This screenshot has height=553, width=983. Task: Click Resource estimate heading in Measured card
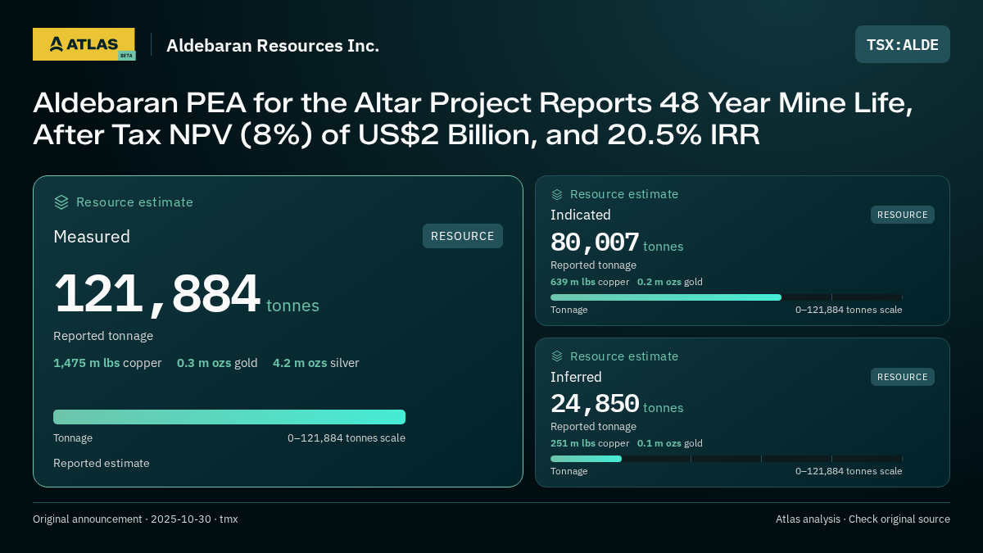pos(134,202)
